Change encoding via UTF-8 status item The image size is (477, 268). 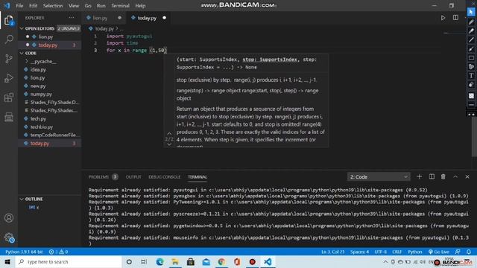381,252
